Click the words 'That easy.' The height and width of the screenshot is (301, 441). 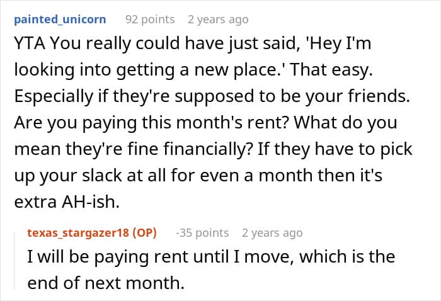(331, 70)
